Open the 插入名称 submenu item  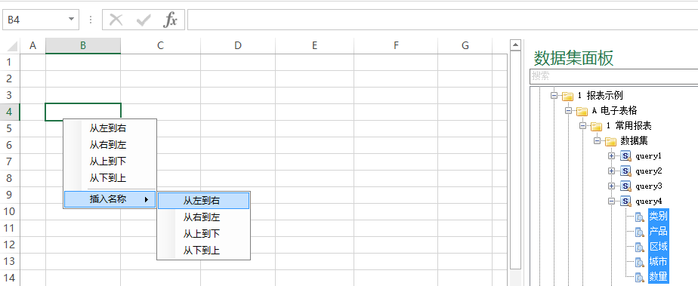point(110,199)
